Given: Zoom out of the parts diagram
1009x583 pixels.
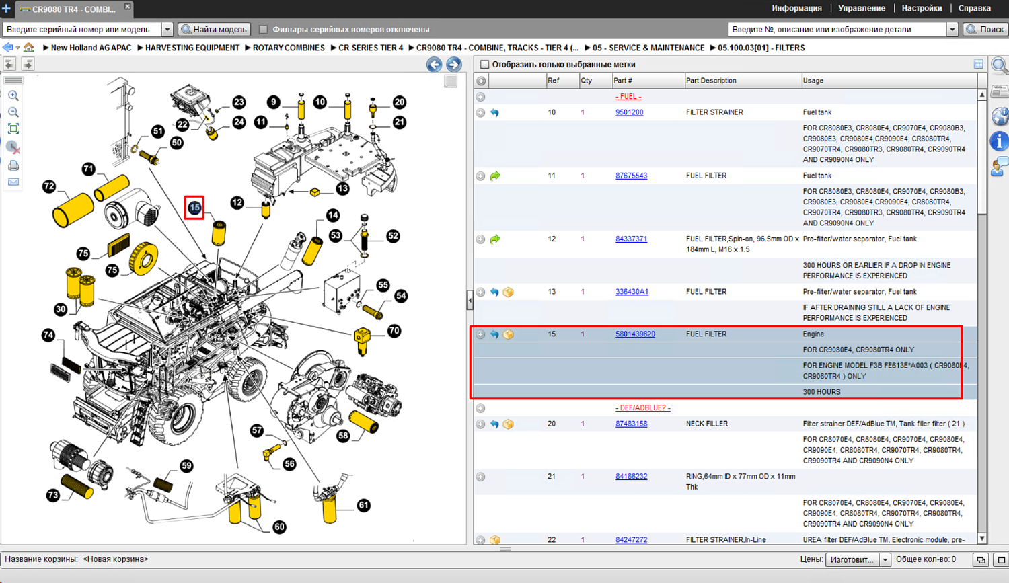Looking at the screenshot, I should (x=13, y=112).
